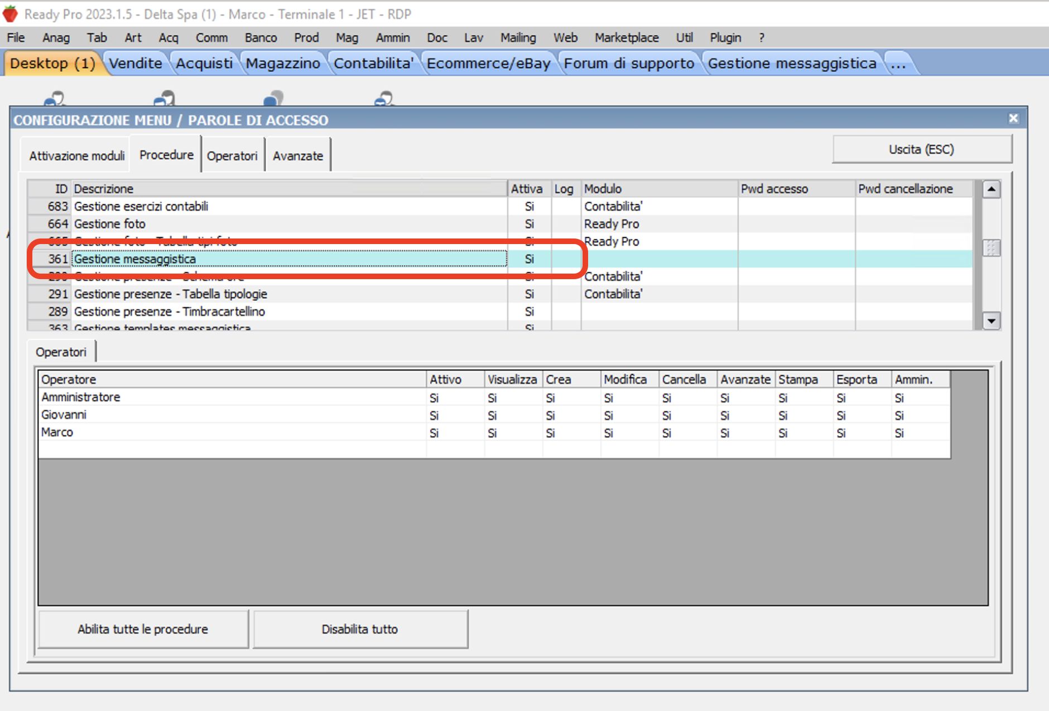Select the lower Operatori sub-tab
Viewport: 1049px width, 711px height.
[61, 352]
